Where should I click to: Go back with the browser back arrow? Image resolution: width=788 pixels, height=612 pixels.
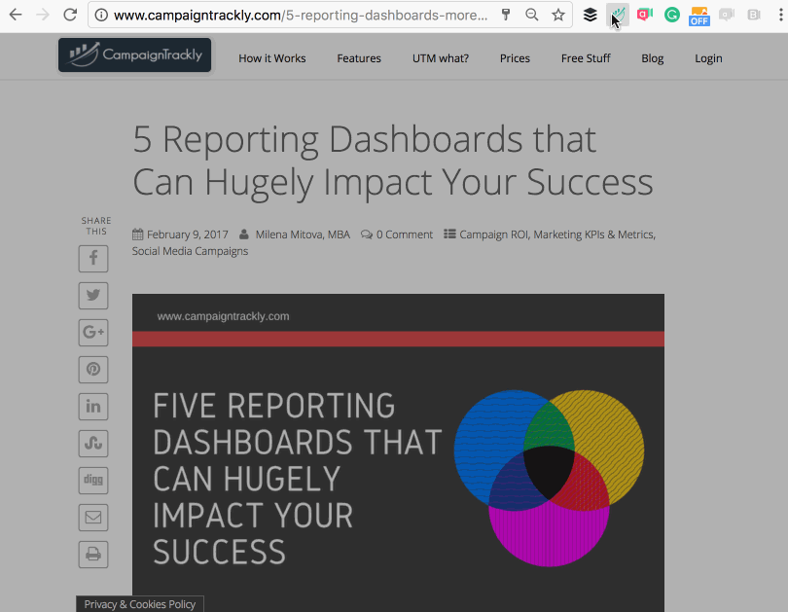click(16, 15)
